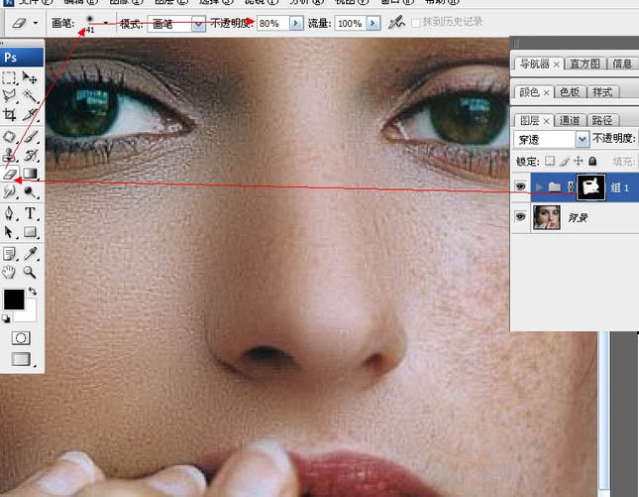Switch to the 导航器 tab
The width and height of the screenshot is (639, 497).
click(534, 63)
